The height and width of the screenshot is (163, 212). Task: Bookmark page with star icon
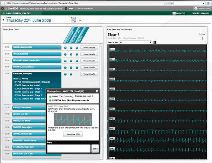click(x=165, y=3)
